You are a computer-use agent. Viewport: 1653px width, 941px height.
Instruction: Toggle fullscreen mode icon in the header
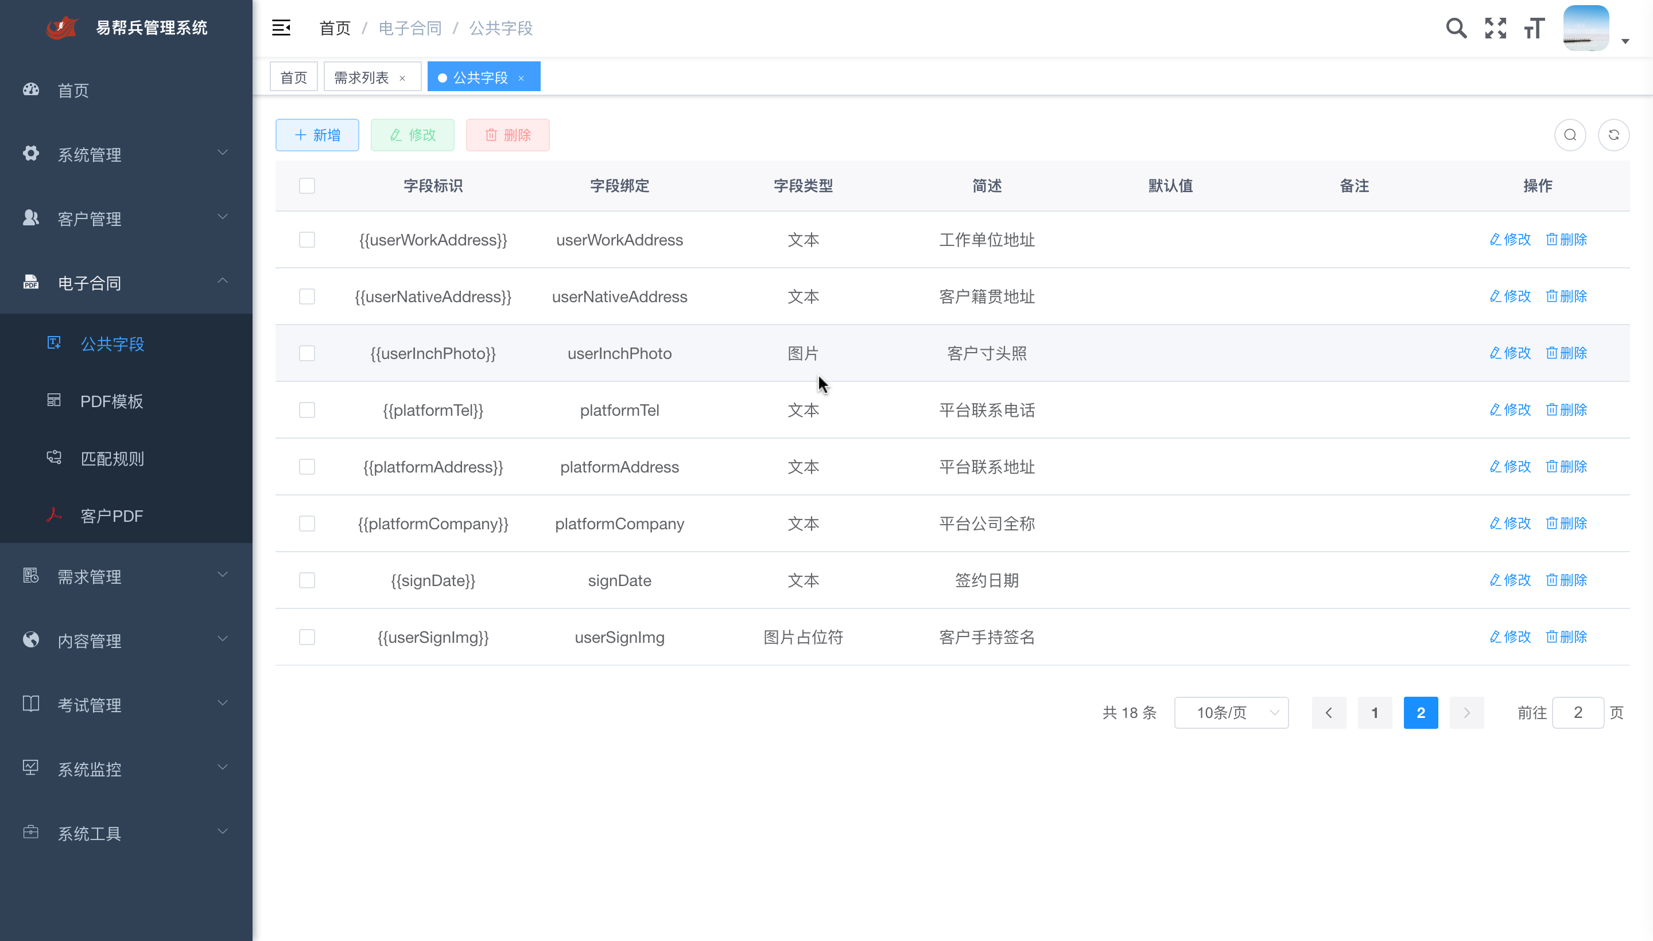[x=1495, y=28]
